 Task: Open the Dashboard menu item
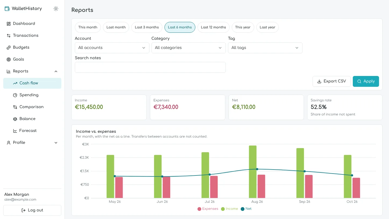(x=32, y=24)
